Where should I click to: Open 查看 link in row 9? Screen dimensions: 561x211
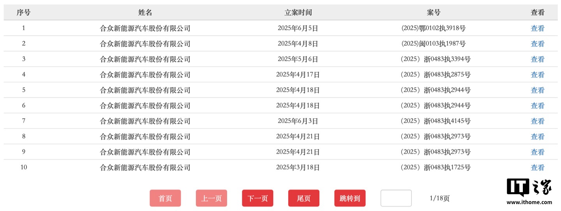(x=537, y=152)
